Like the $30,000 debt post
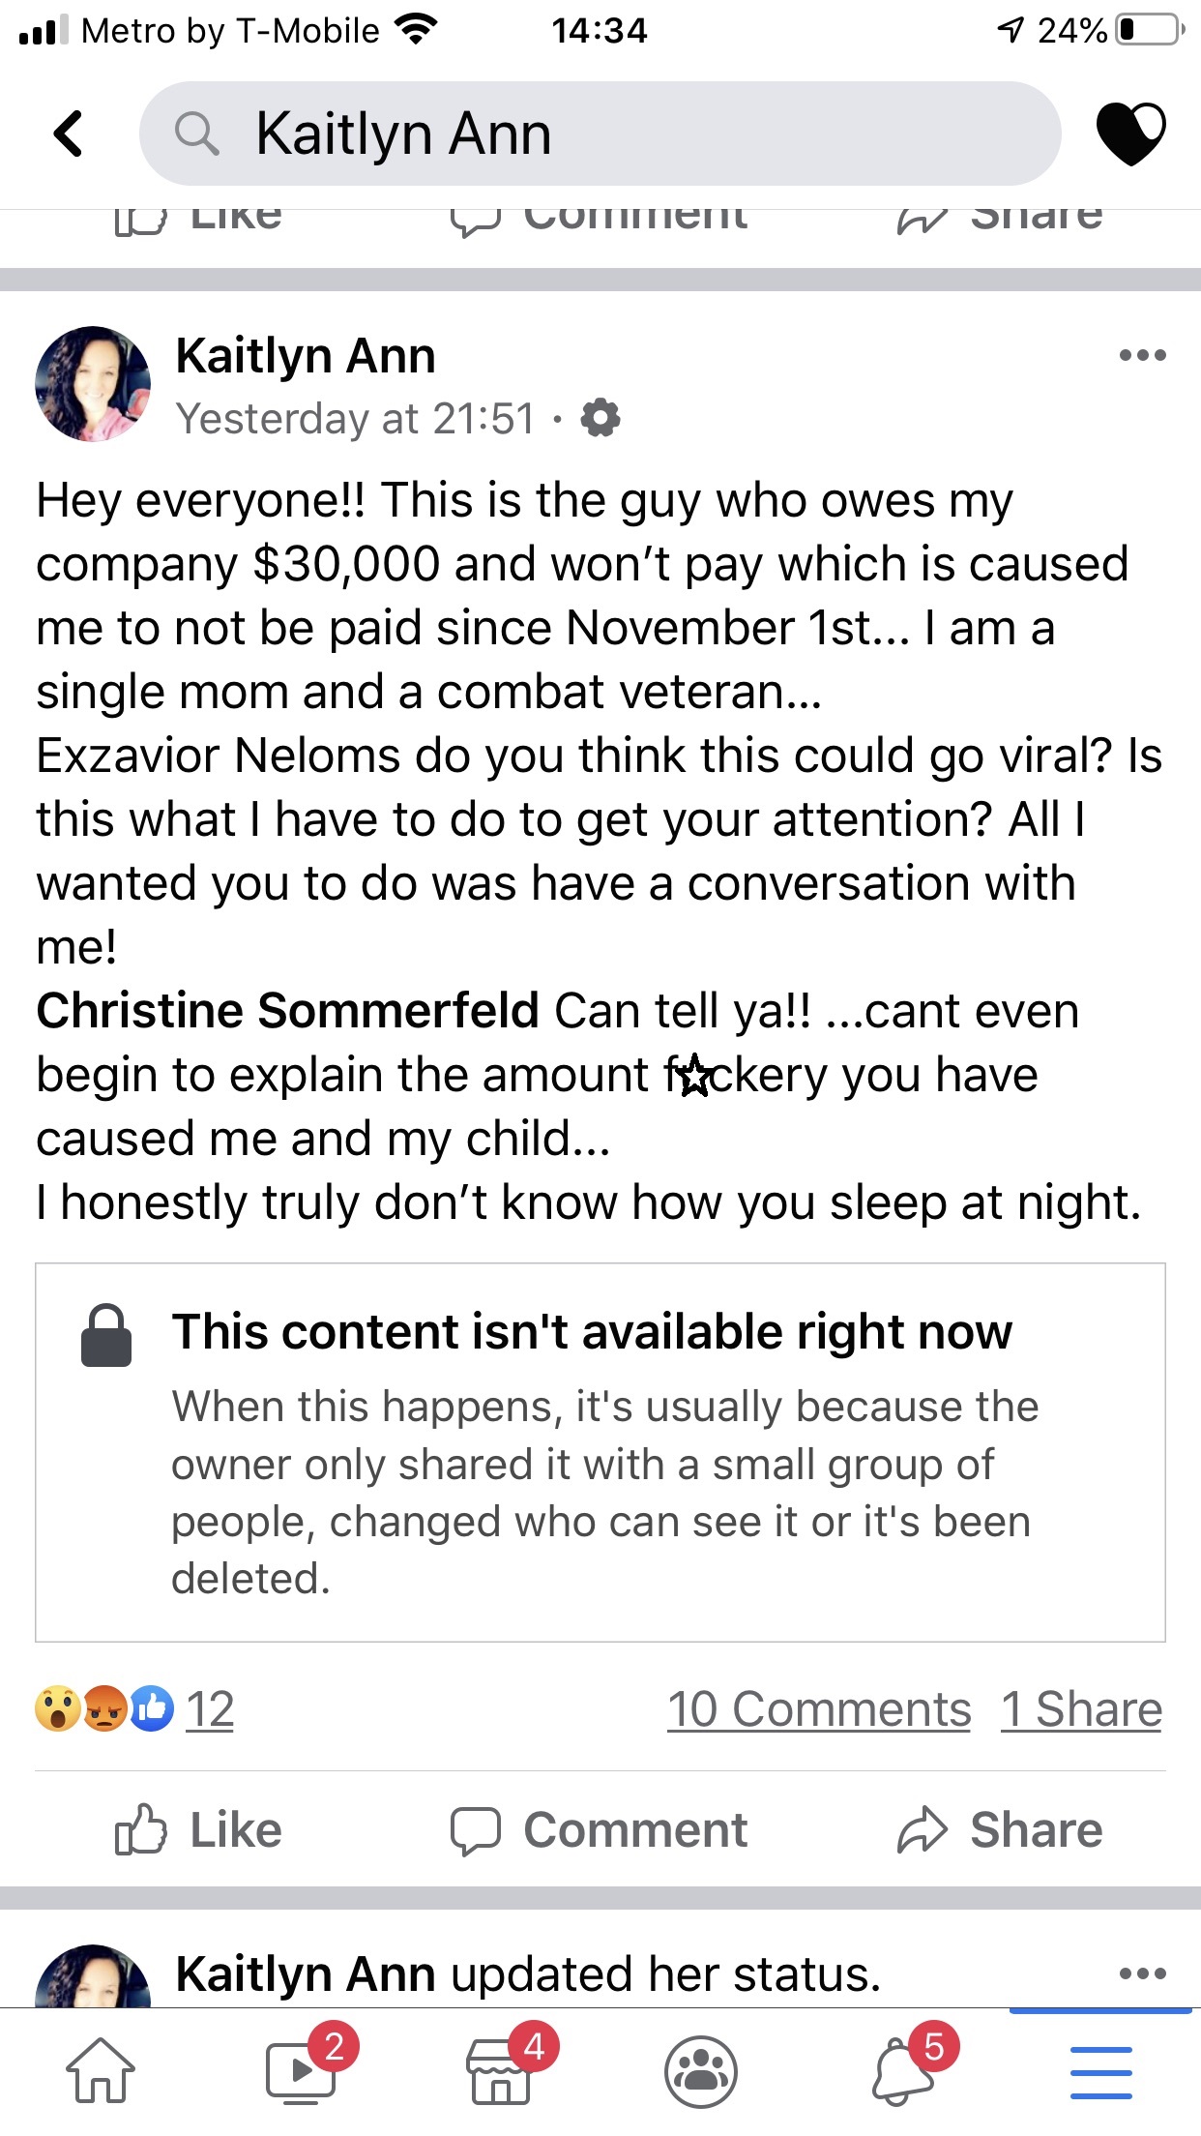The height and width of the screenshot is (2136, 1201). (198, 1829)
